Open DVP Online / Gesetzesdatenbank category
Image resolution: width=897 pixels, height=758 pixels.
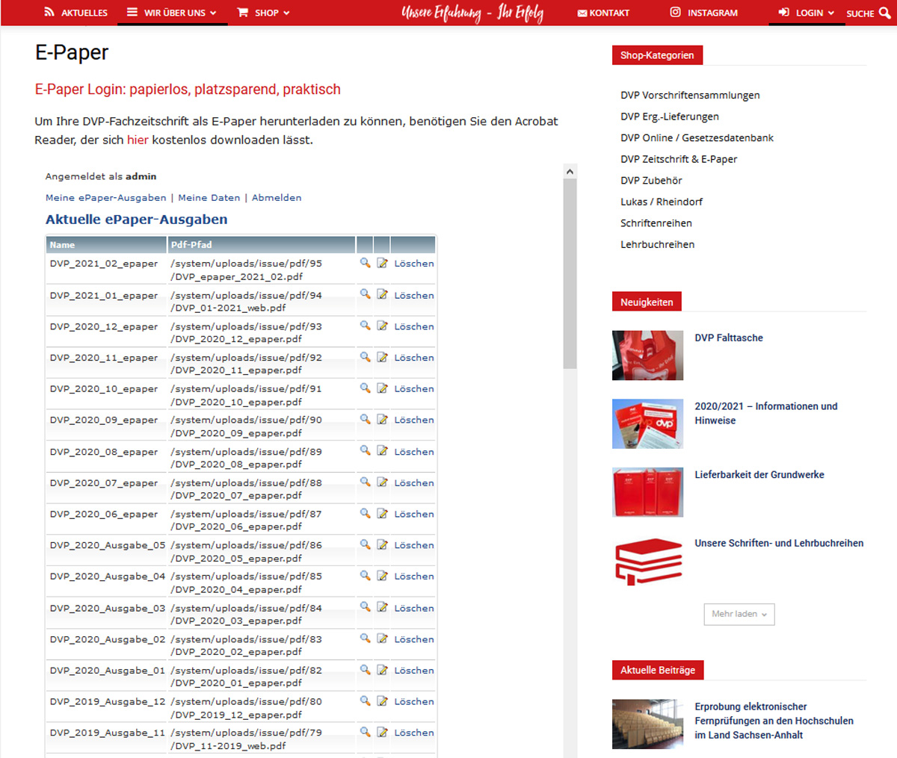[x=697, y=138]
